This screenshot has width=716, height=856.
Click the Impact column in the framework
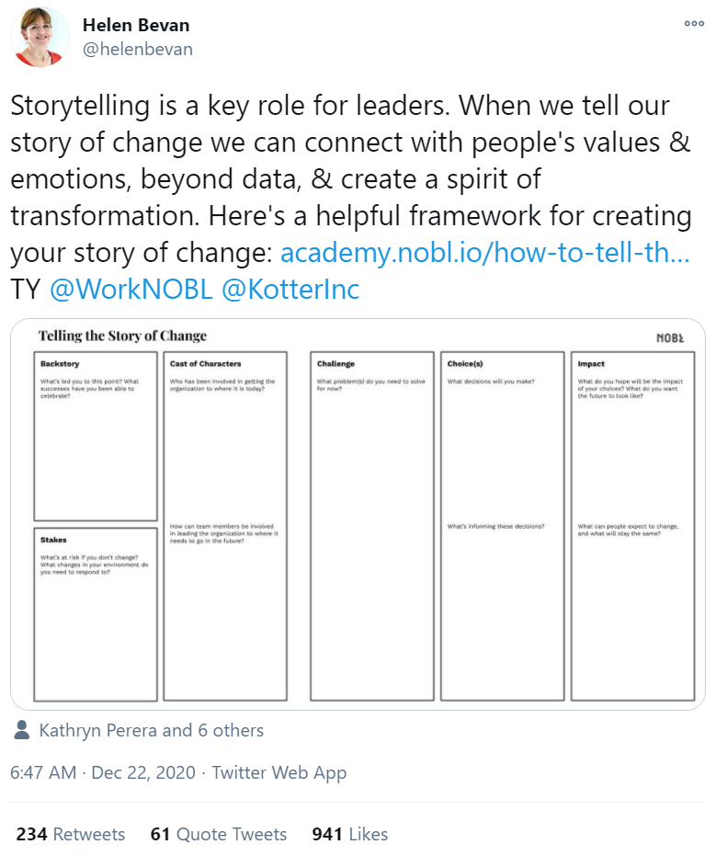pos(632,526)
